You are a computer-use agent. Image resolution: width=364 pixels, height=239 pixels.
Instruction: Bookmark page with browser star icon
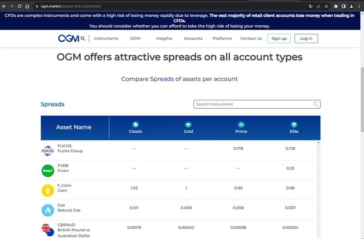(x=326, y=6)
